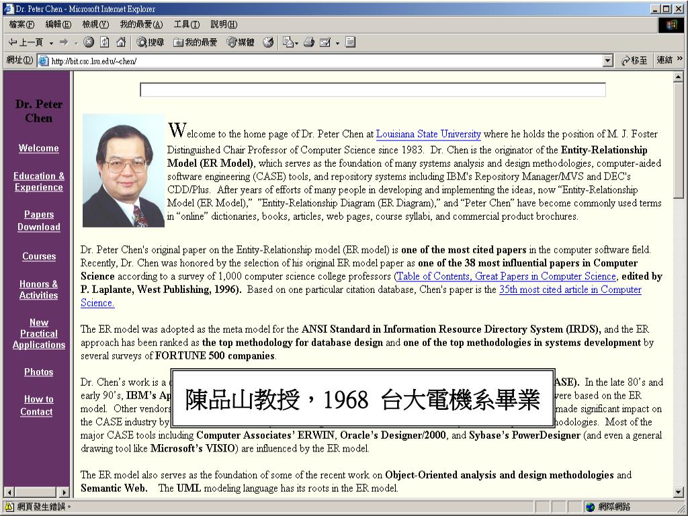Viewport: 688px width, 516px height.
Task: Expand the 連結 links toolbar chevron
Action: click(680, 58)
